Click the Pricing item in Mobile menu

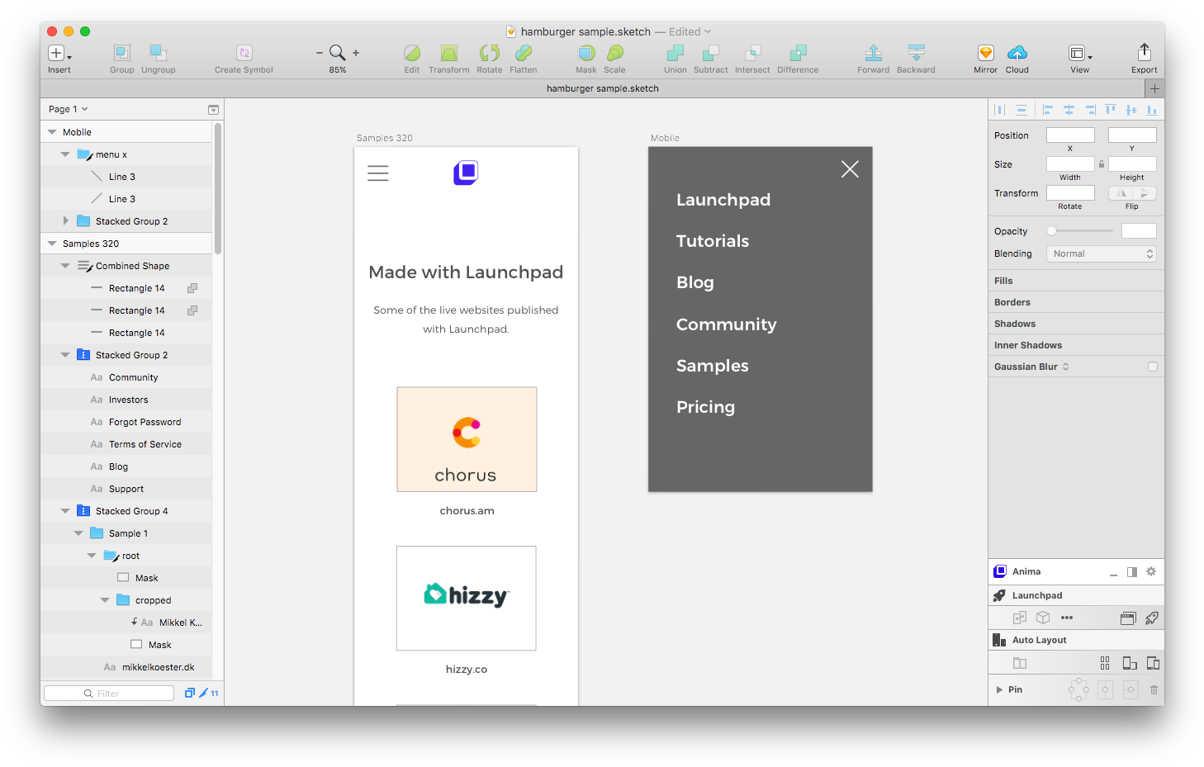(x=705, y=407)
